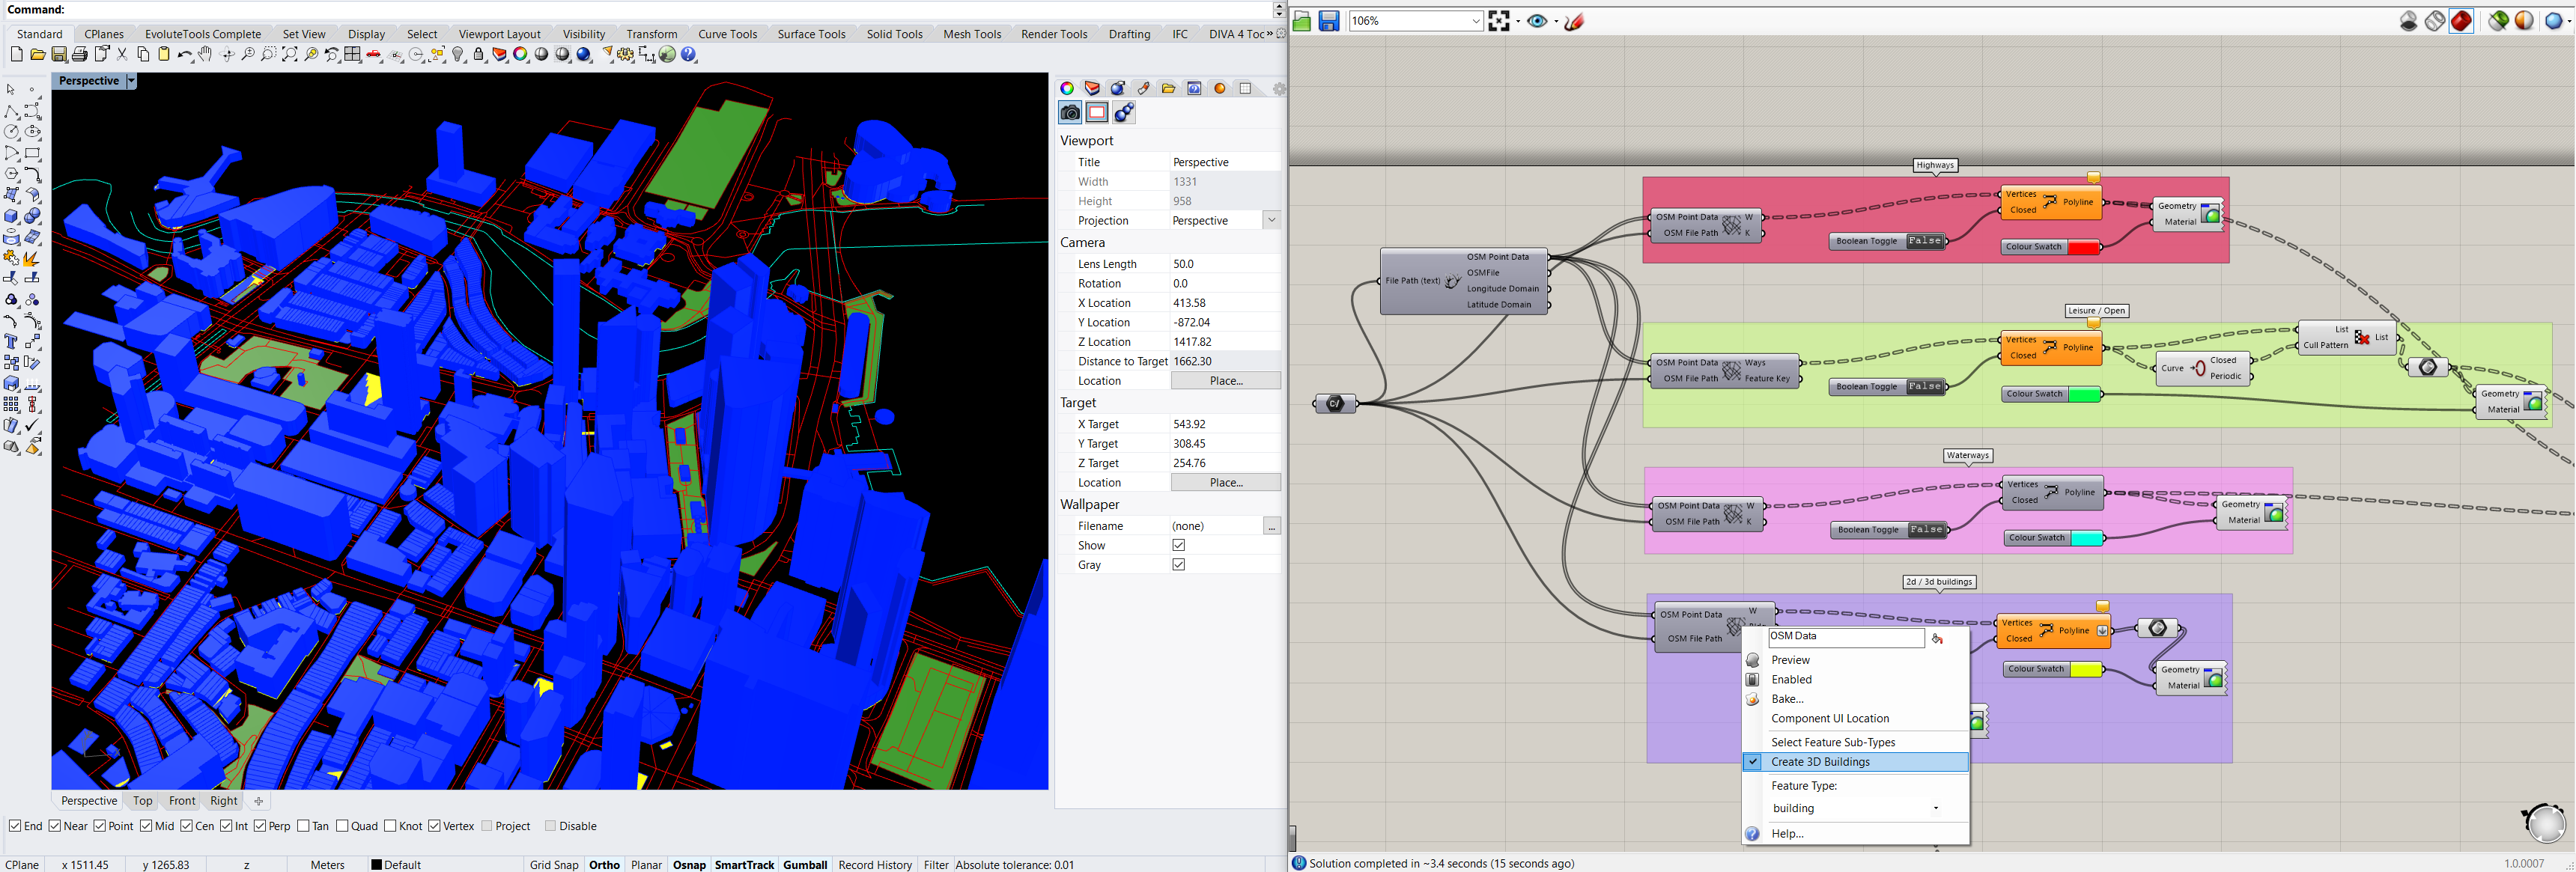Toggle the Quad osnap checkbox
2576x872 pixels.
tap(343, 826)
